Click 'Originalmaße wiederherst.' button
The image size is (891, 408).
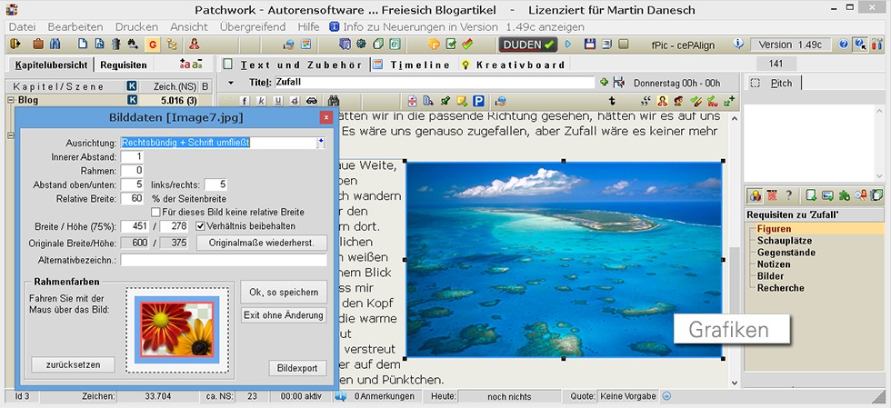[262, 243]
